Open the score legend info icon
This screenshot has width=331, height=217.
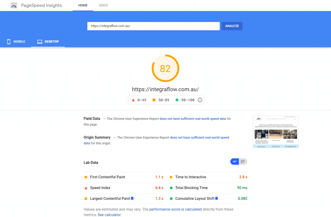point(200,100)
